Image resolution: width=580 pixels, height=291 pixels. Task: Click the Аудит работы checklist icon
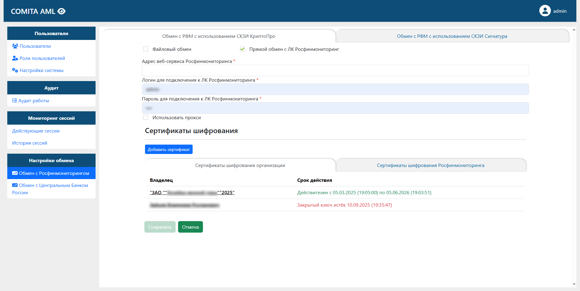coord(14,100)
